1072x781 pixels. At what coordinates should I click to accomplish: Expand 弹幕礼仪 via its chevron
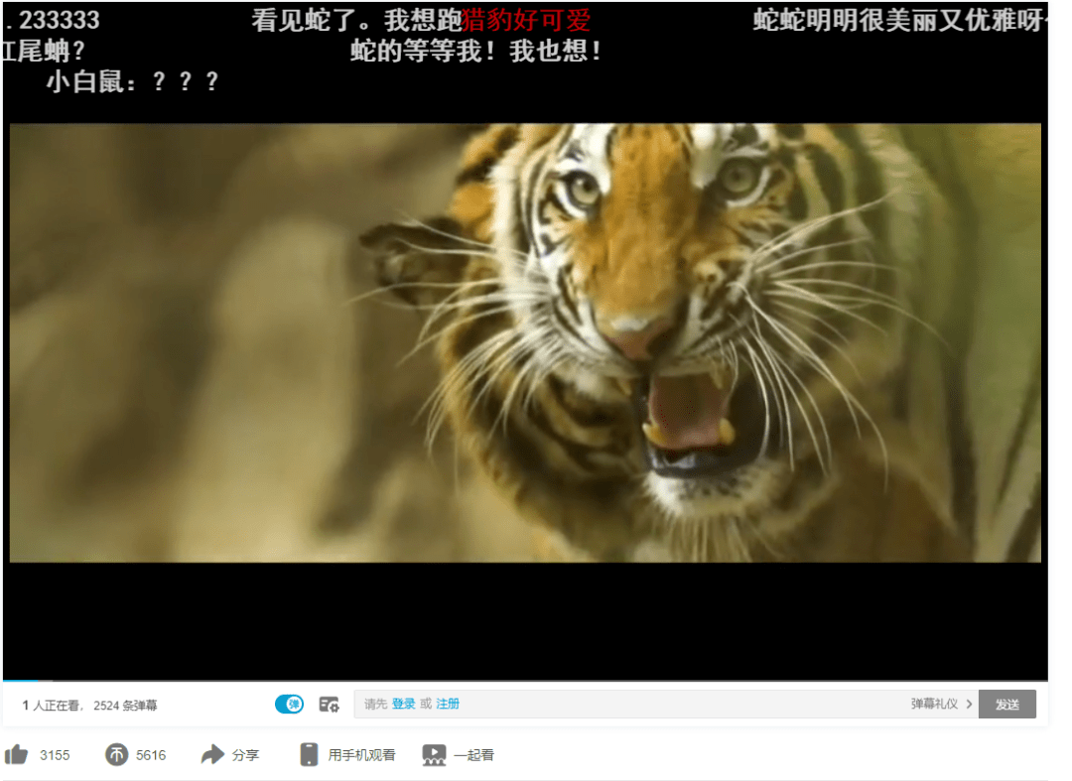point(969,704)
